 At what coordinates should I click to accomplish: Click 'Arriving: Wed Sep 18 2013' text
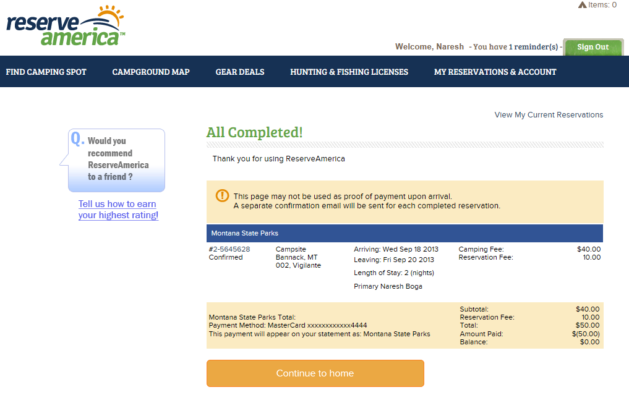point(396,249)
